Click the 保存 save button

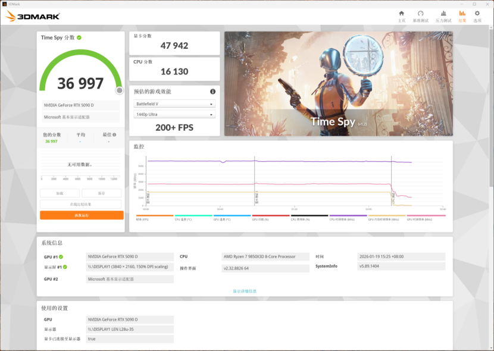pyautogui.click(x=102, y=193)
